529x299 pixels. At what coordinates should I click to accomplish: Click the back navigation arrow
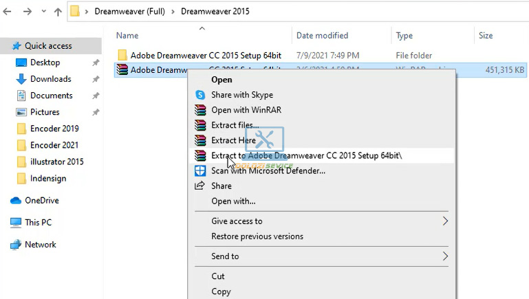click(x=8, y=12)
